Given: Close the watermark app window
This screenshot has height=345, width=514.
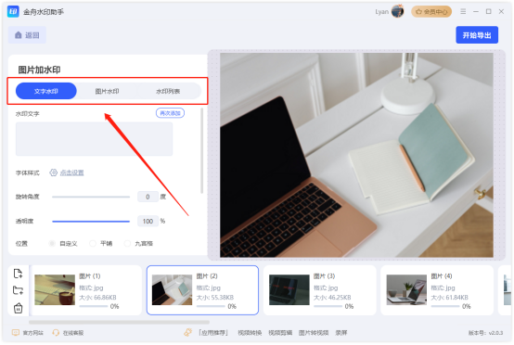Looking at the screenshot, I should click(501, 11).
